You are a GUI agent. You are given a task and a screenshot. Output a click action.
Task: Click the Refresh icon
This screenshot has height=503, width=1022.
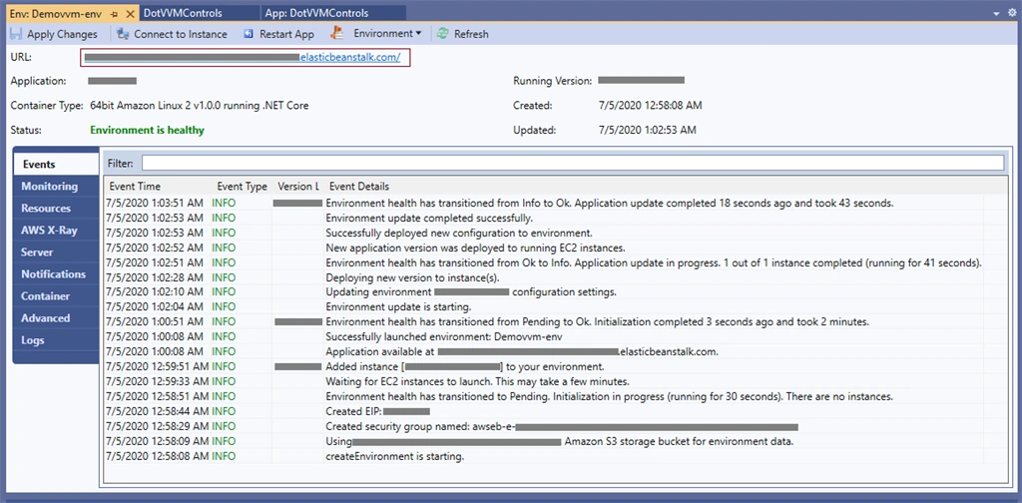(442, 34)
